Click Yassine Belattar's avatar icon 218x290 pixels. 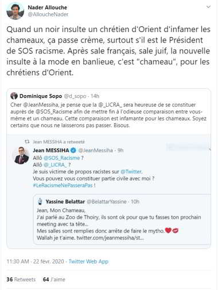(40, 201)
